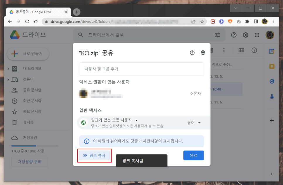Close the 공유폴더 Google Drive tab
The height and width of the screenshot is (185, 283).
(66, 12)
